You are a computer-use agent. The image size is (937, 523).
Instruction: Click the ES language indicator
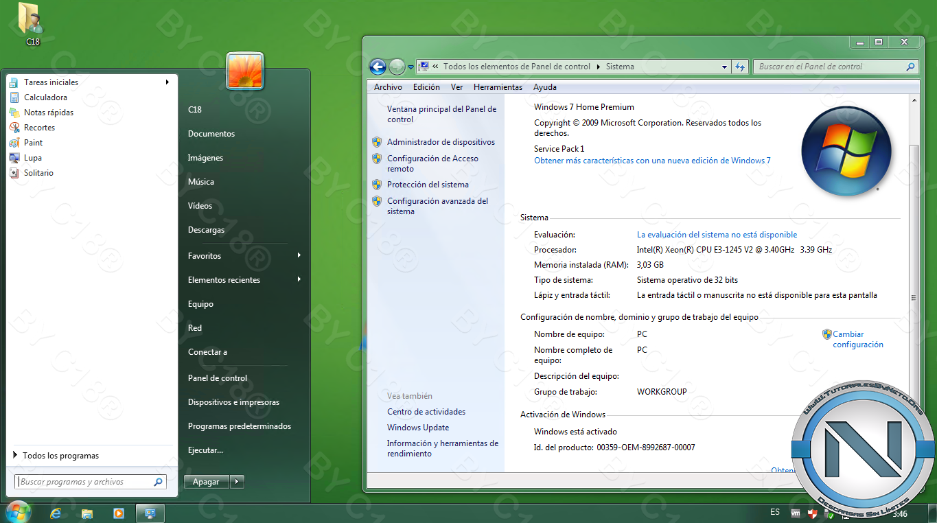pos(775,513)
